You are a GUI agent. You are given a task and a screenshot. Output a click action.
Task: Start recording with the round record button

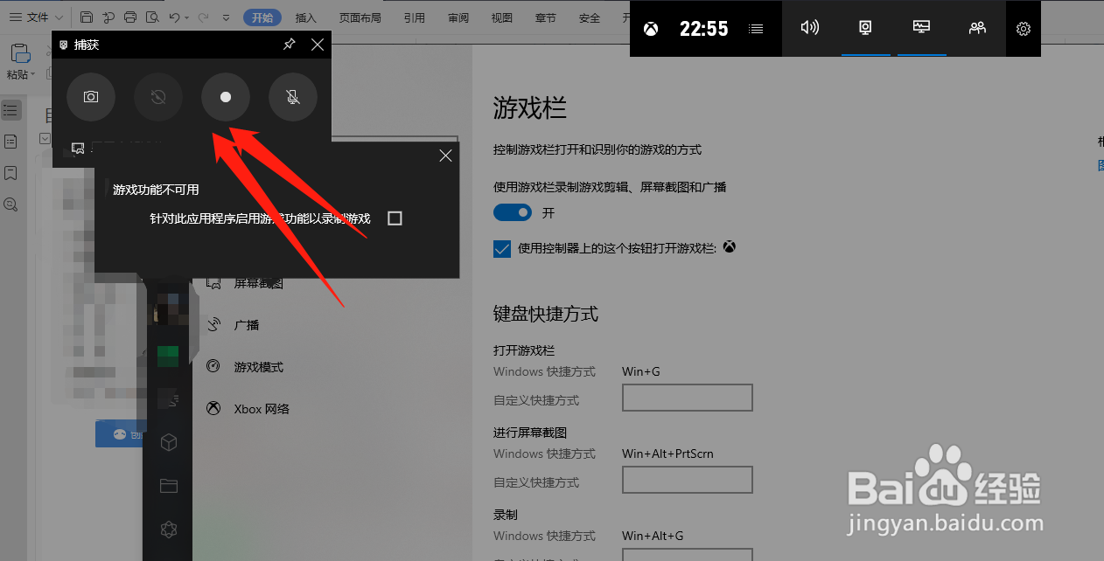coord(226,97)
